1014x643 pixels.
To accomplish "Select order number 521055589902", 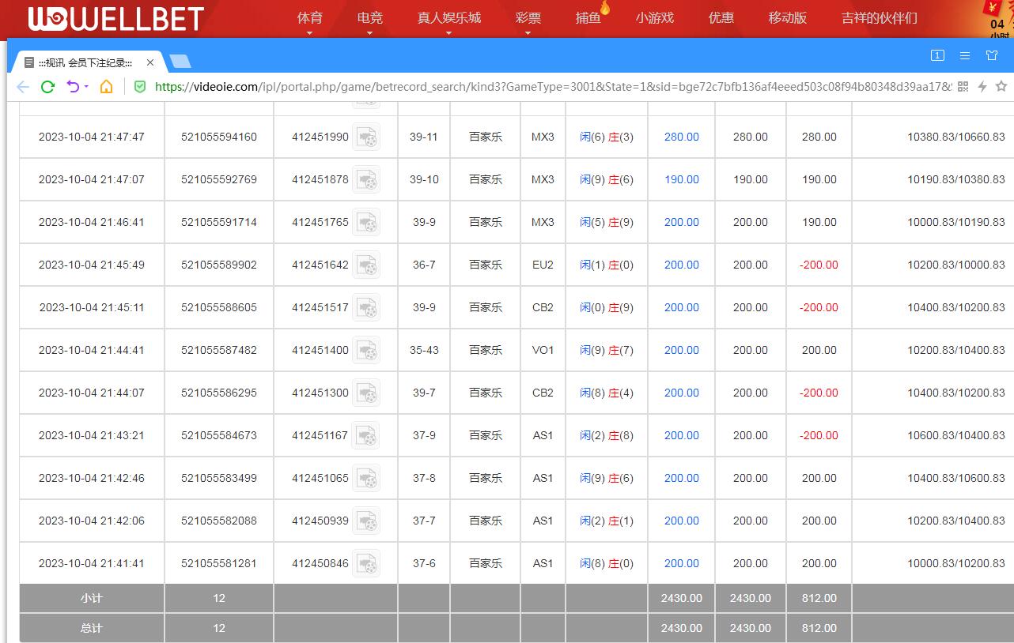I will (219, 265).
